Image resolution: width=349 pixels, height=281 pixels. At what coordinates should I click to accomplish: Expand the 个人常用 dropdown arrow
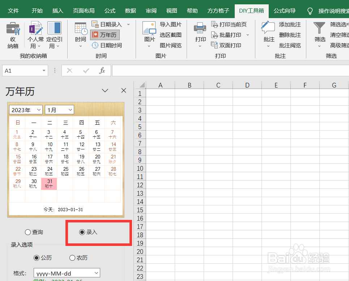click(39, 46)
